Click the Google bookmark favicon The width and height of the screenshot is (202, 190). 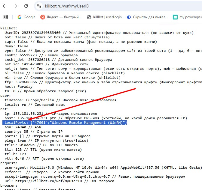tap(20, 17)
